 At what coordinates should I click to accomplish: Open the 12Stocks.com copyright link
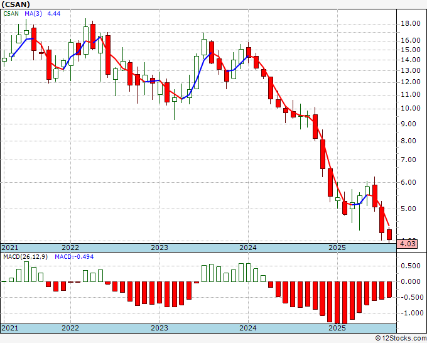click(401, 339)
